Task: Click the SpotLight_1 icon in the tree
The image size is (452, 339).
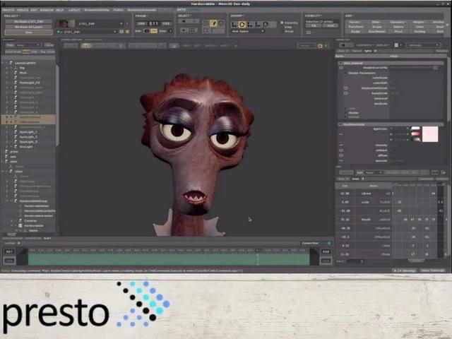Action: (x=15, y=131)
